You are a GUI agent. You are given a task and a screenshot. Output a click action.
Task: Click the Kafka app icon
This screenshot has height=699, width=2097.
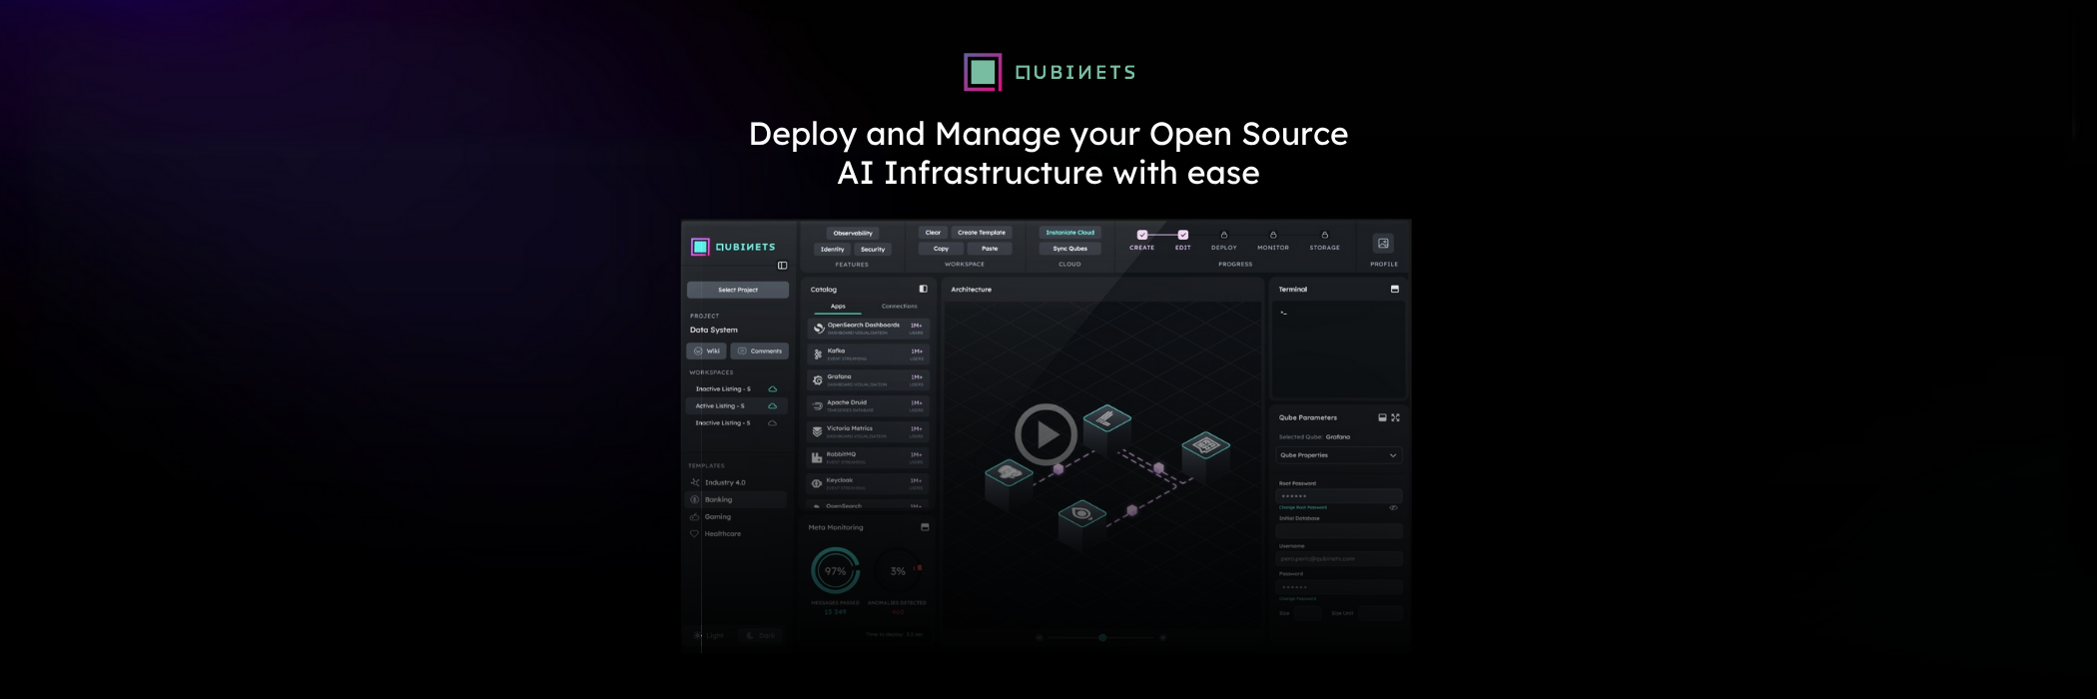pos(818,353)
